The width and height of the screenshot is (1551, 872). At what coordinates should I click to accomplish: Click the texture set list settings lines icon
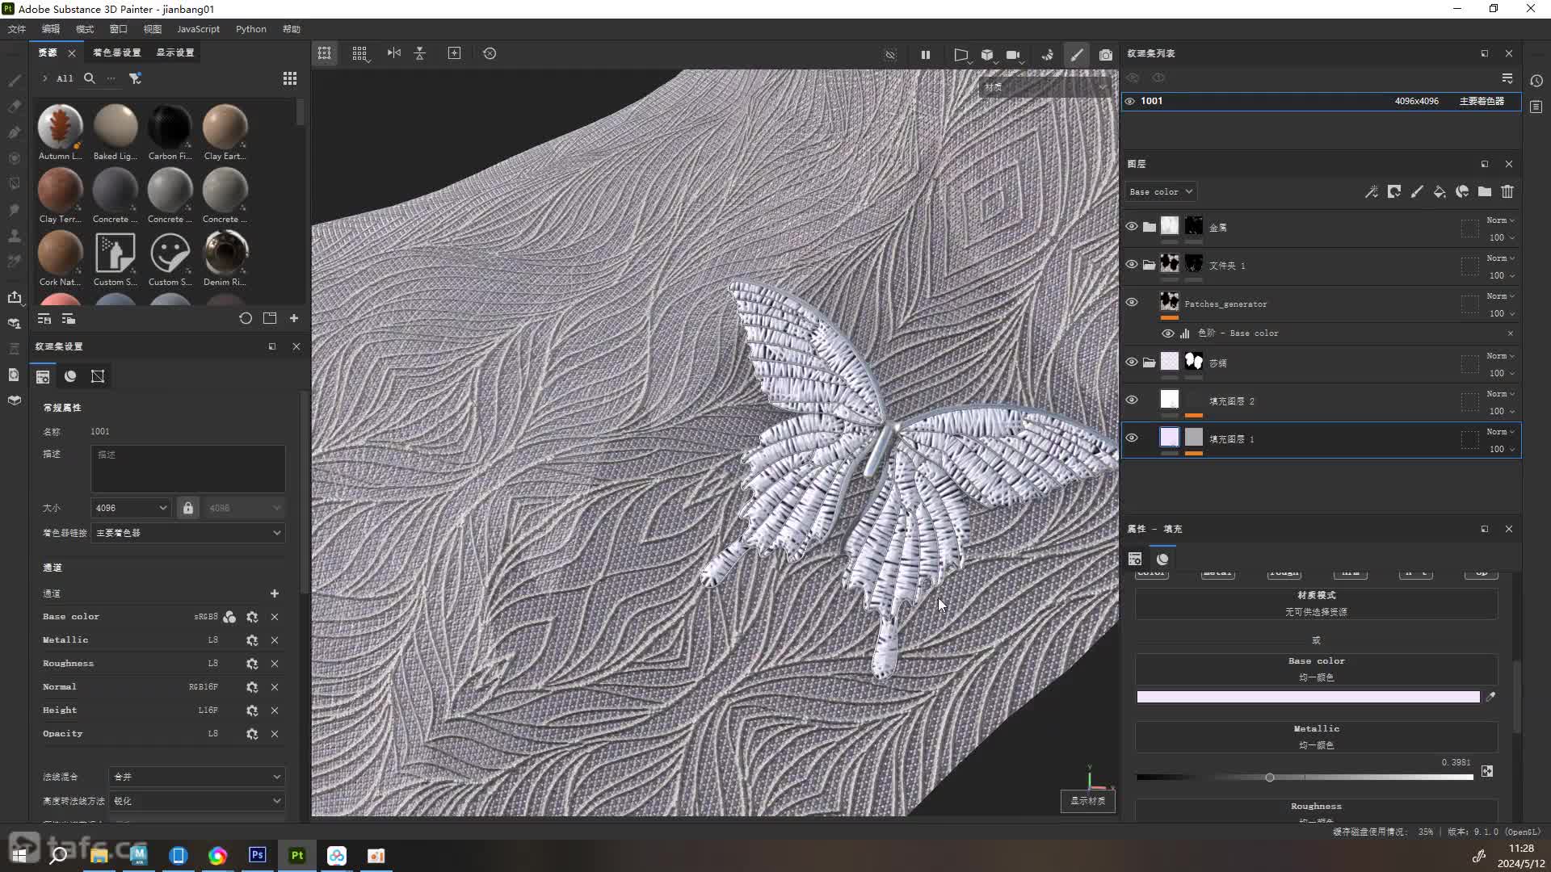click(1507, 78)
